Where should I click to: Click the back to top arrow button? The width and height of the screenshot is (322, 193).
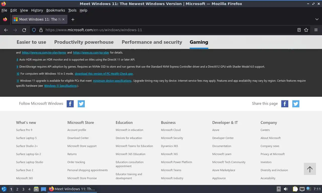(x=310, y=169)
